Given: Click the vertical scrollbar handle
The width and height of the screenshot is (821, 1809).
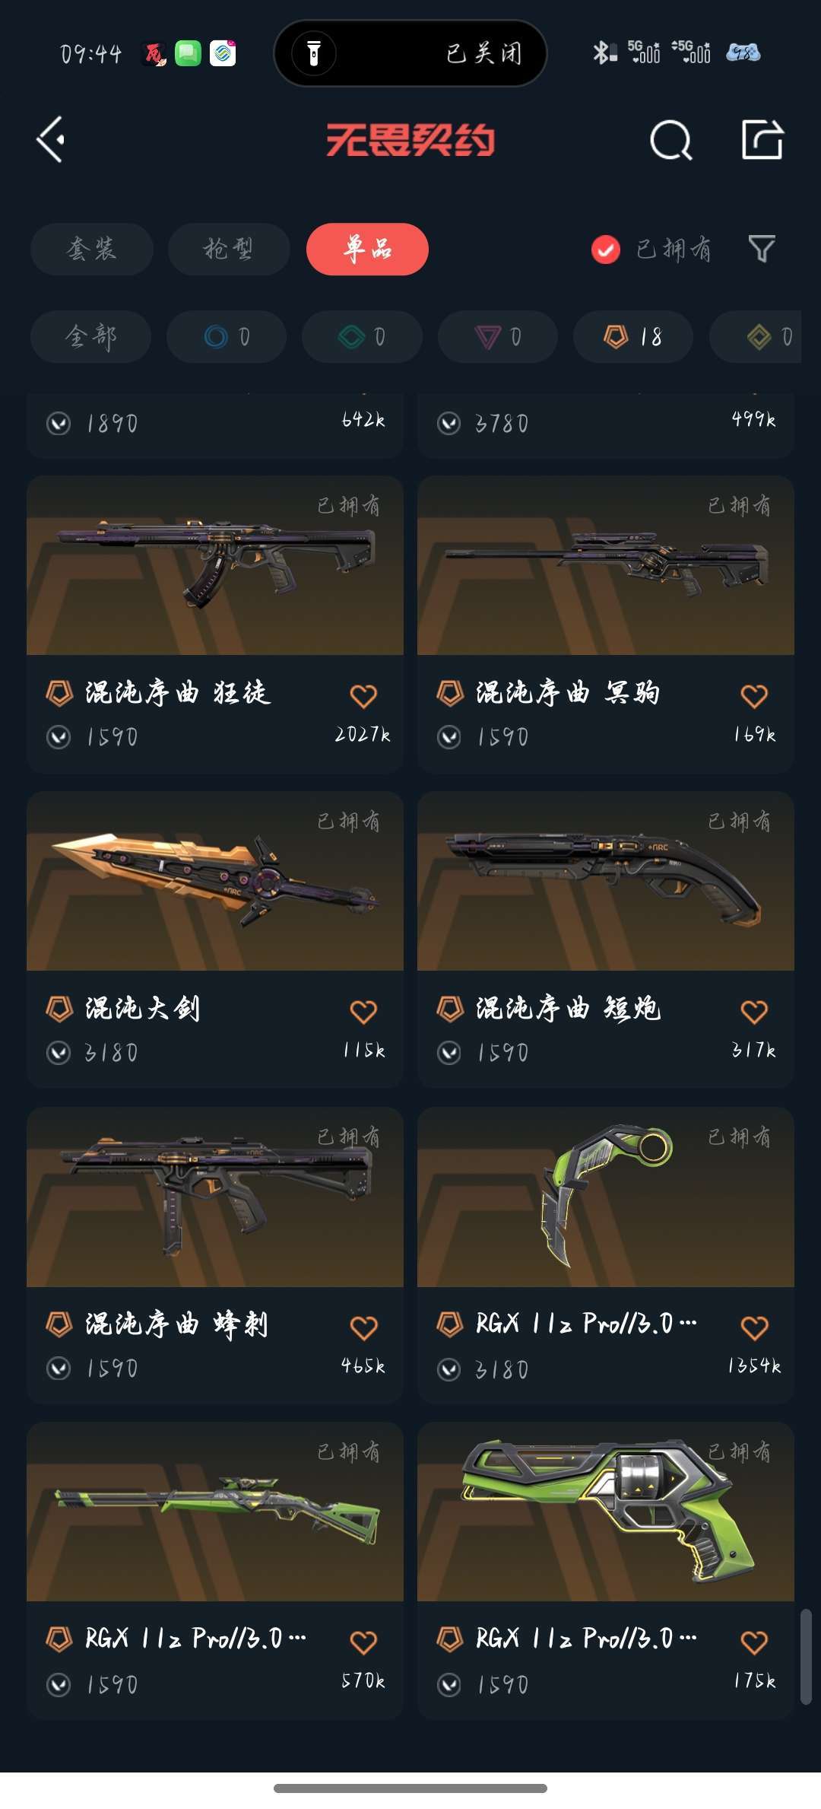Looking at the screenshot, I should 806,1657.
